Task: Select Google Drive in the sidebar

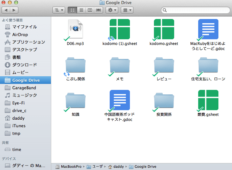Action: coord(26,80)
